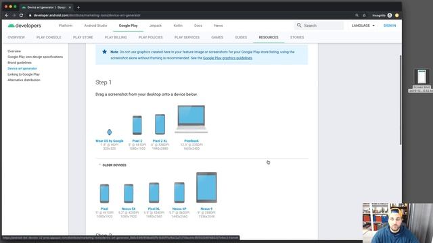Click the Screen Shot file on the desktop
This screenshot has width=433, height=243.
coord(421,81)
